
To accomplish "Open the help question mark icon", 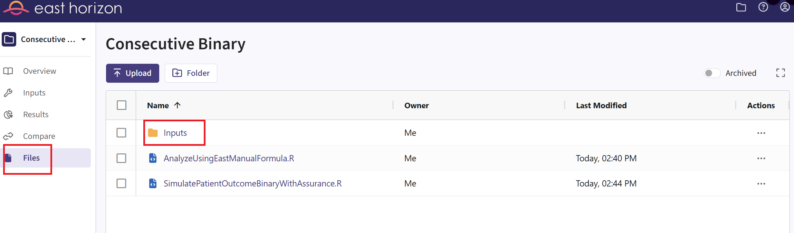I will pos(763,7).
